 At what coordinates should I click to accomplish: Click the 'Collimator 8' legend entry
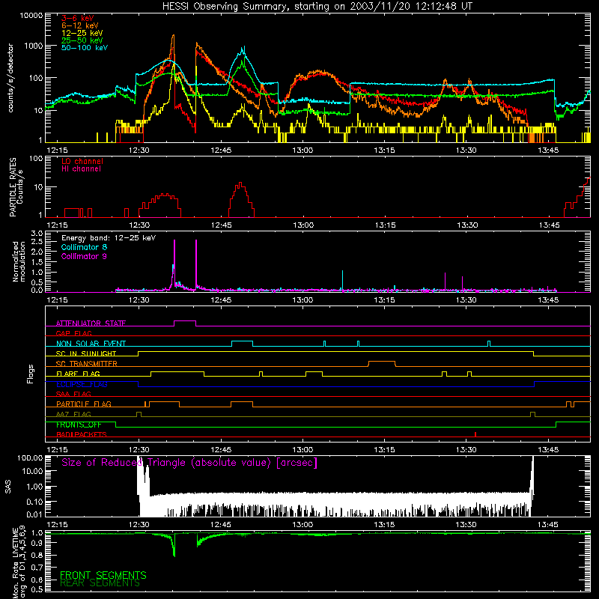point(84,247)
